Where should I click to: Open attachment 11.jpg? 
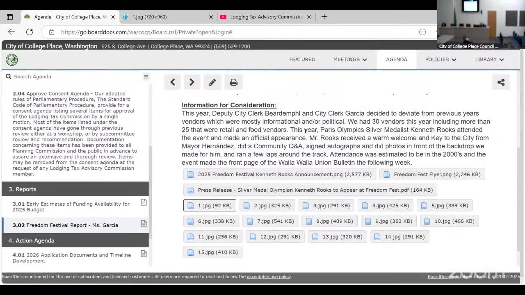tap(212, 237)
